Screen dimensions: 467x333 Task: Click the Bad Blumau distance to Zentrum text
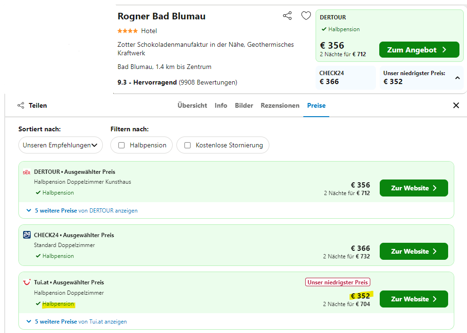click(165, 67)
